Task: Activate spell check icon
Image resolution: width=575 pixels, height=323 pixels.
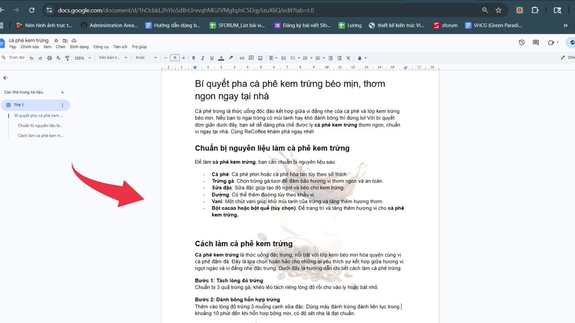Action: [x=58, y=58]
